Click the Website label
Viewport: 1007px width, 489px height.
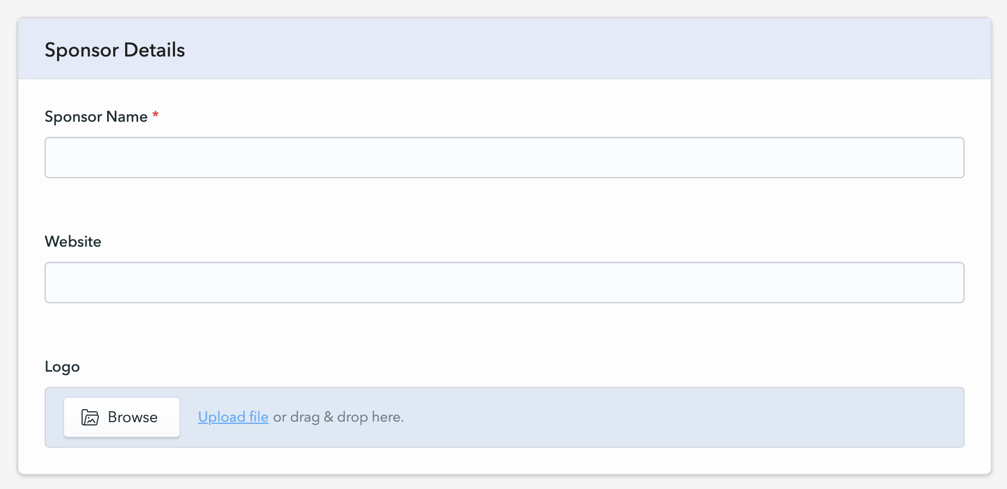pos(73,241)
